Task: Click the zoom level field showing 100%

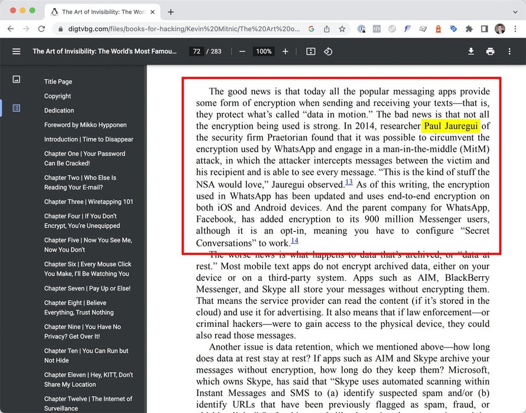Action: (x=264, y=51)
